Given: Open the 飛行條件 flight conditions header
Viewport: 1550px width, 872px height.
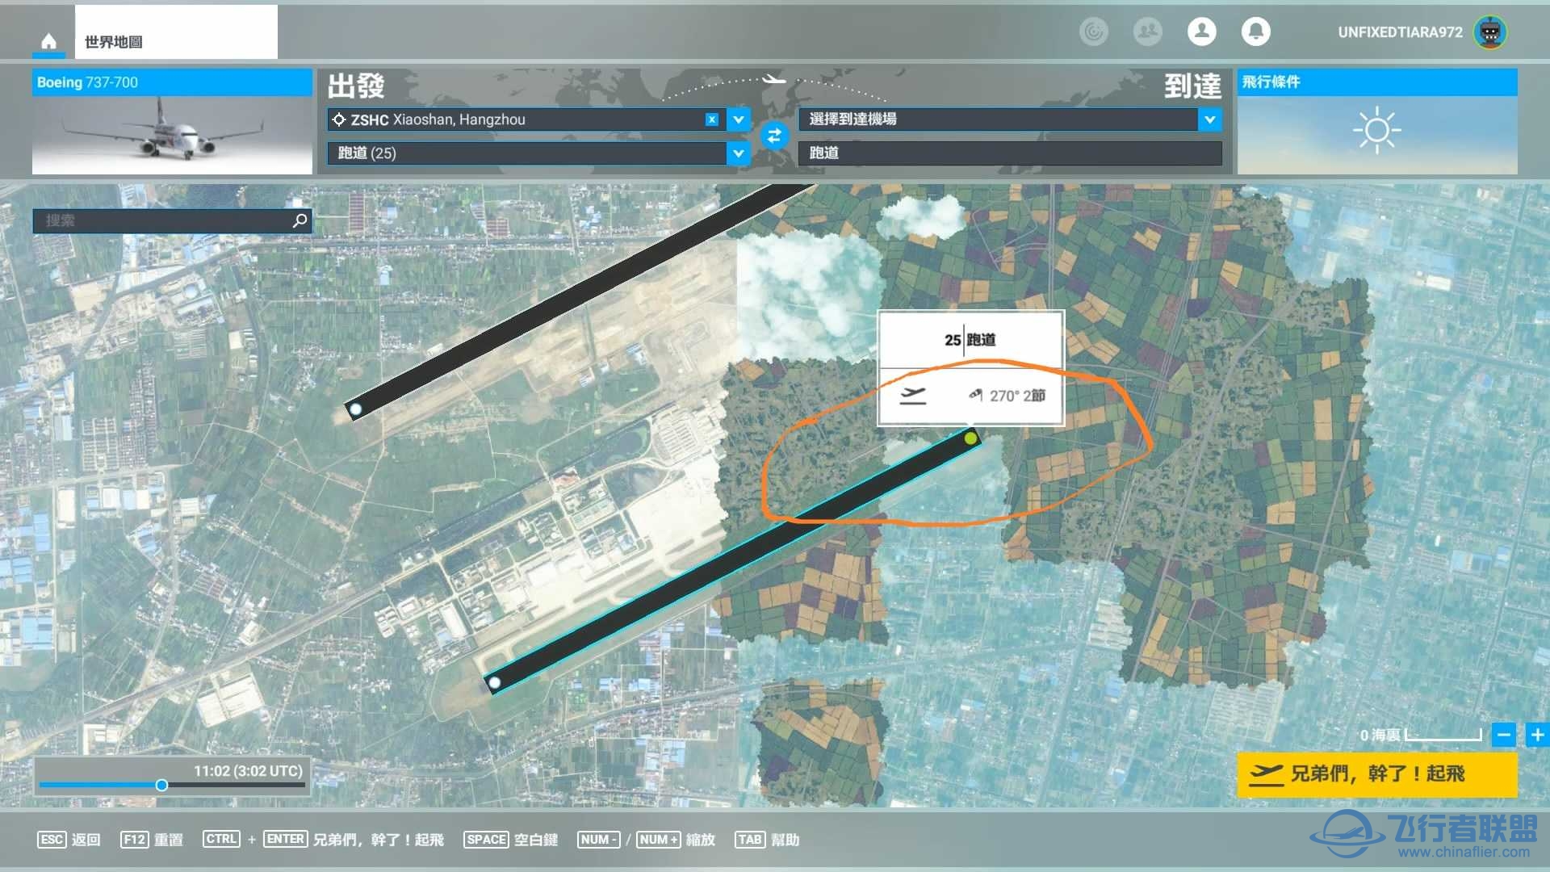Looking at the screenshot, I should (1377, 82).
